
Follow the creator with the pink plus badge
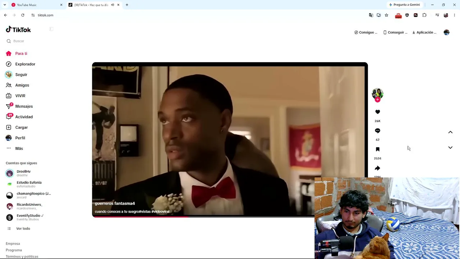(x=377, y=100)
